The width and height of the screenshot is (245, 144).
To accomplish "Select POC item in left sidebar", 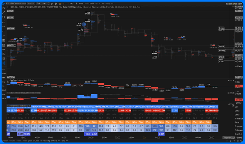I will [4, 90].
